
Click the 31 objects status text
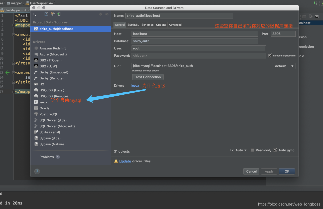122,151
